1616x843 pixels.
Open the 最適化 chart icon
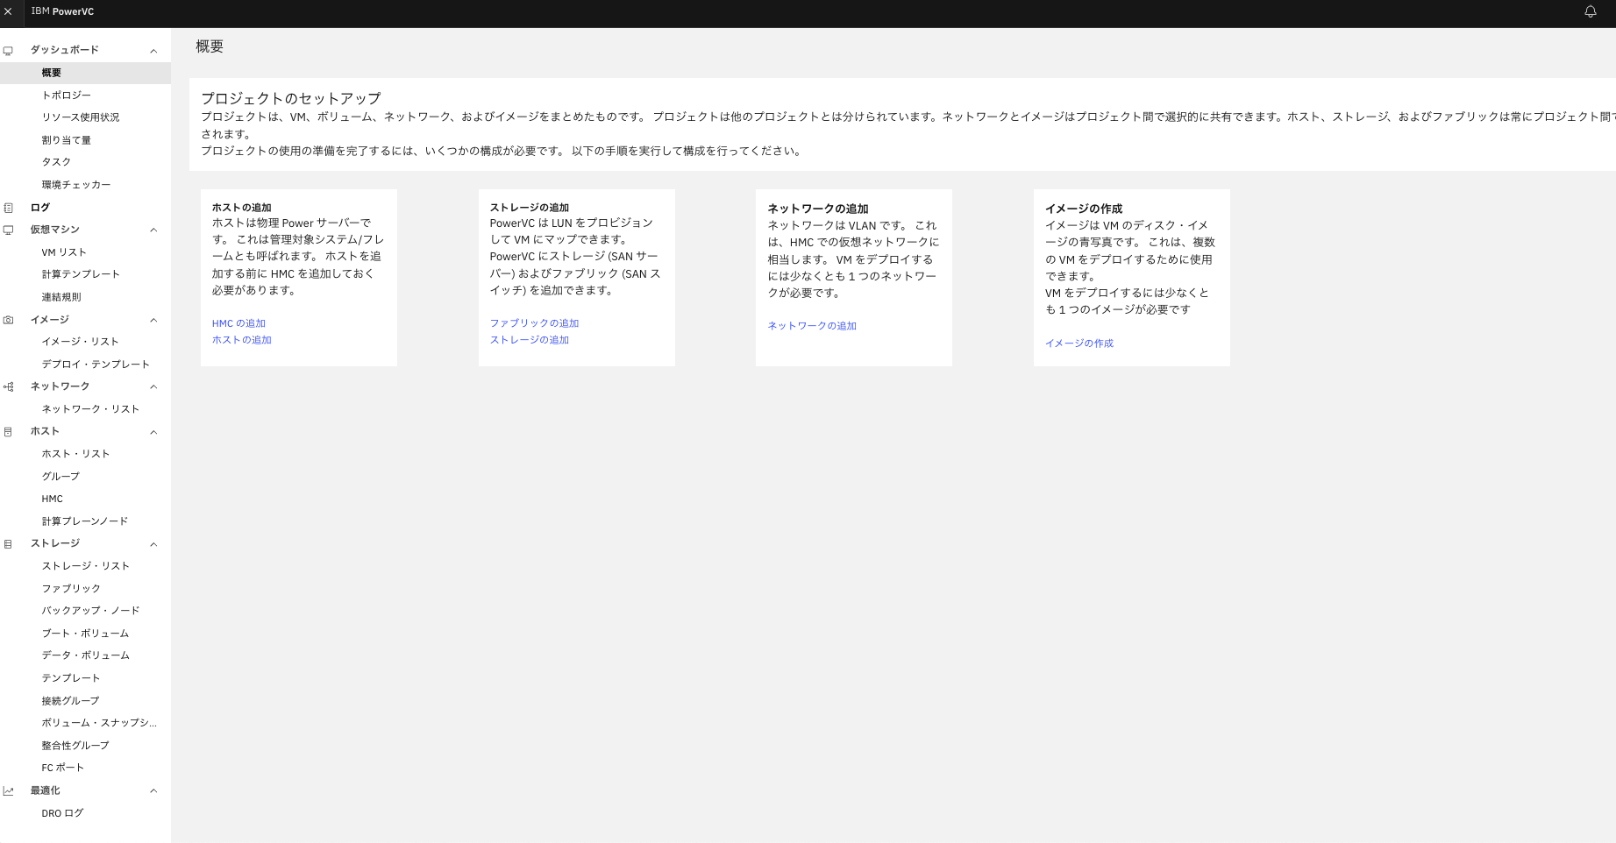point(9,790)
